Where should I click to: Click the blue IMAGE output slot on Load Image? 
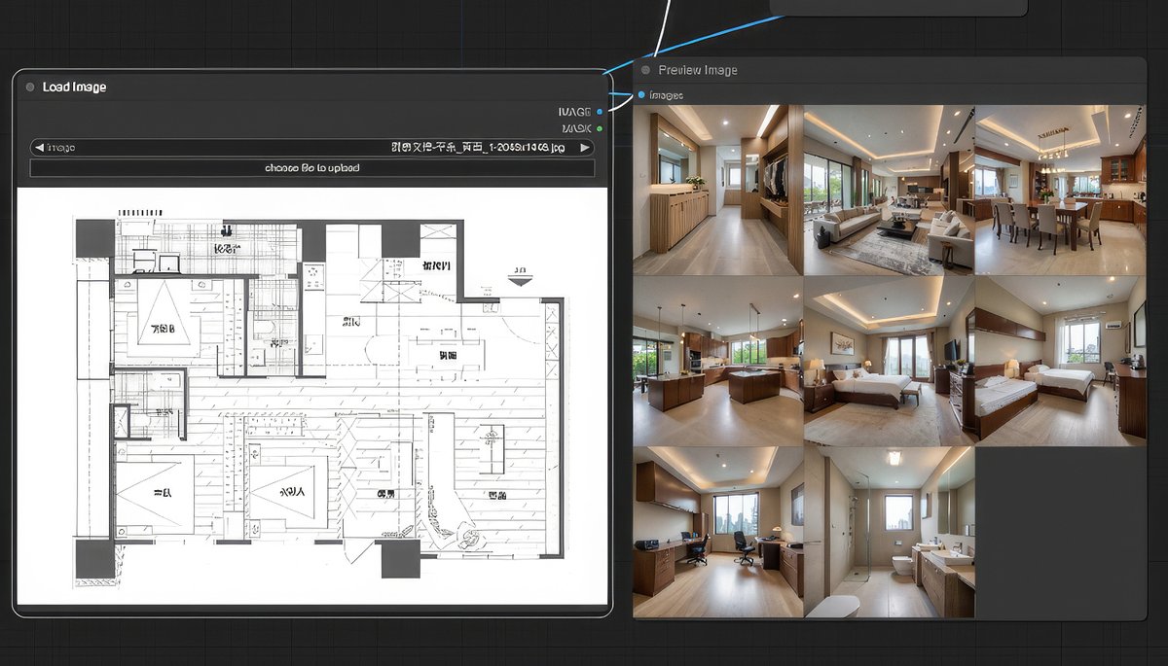pos(601,111)
